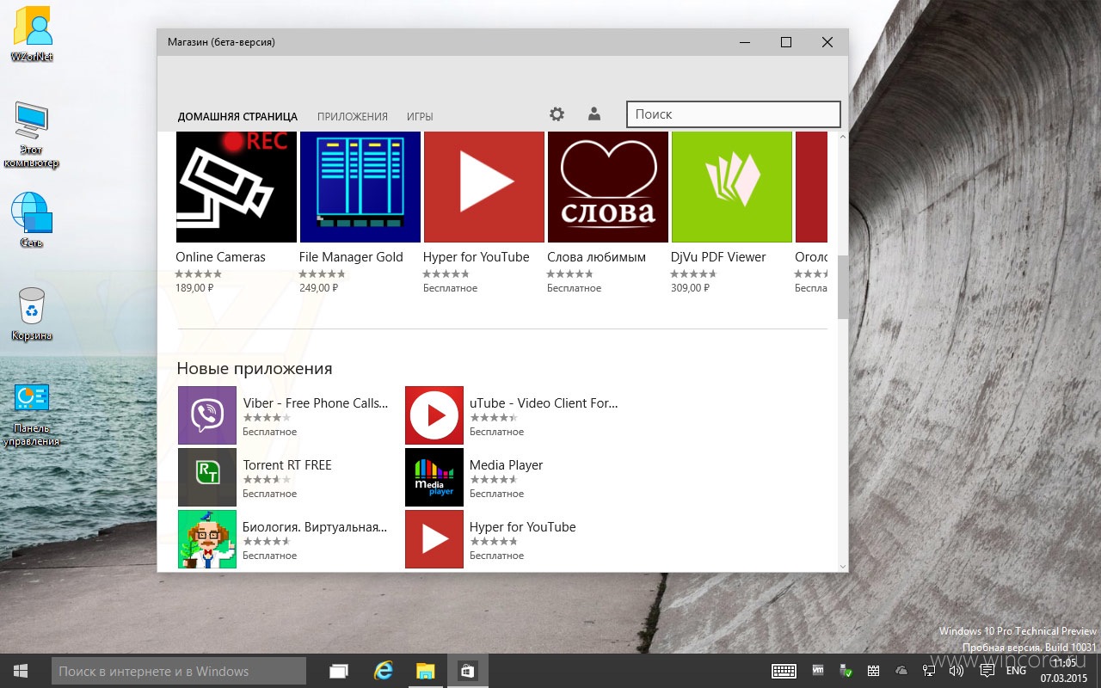Open Task View on the taskbar
This screenshot has width=1101, height=688.
pyautogui.click(x=339, y=671)
